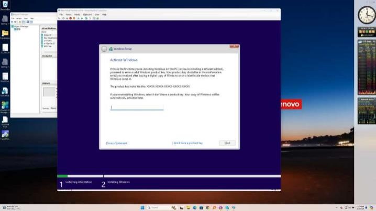This screenshot has width=376, height=211.
Task: Click the taskbar clock and date
Action: point(360,207)
